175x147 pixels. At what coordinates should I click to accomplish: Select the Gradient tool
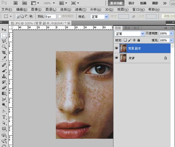coord(4,93)
